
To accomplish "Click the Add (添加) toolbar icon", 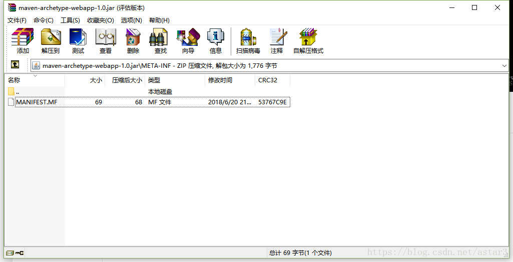I will [x=23, y=37].
